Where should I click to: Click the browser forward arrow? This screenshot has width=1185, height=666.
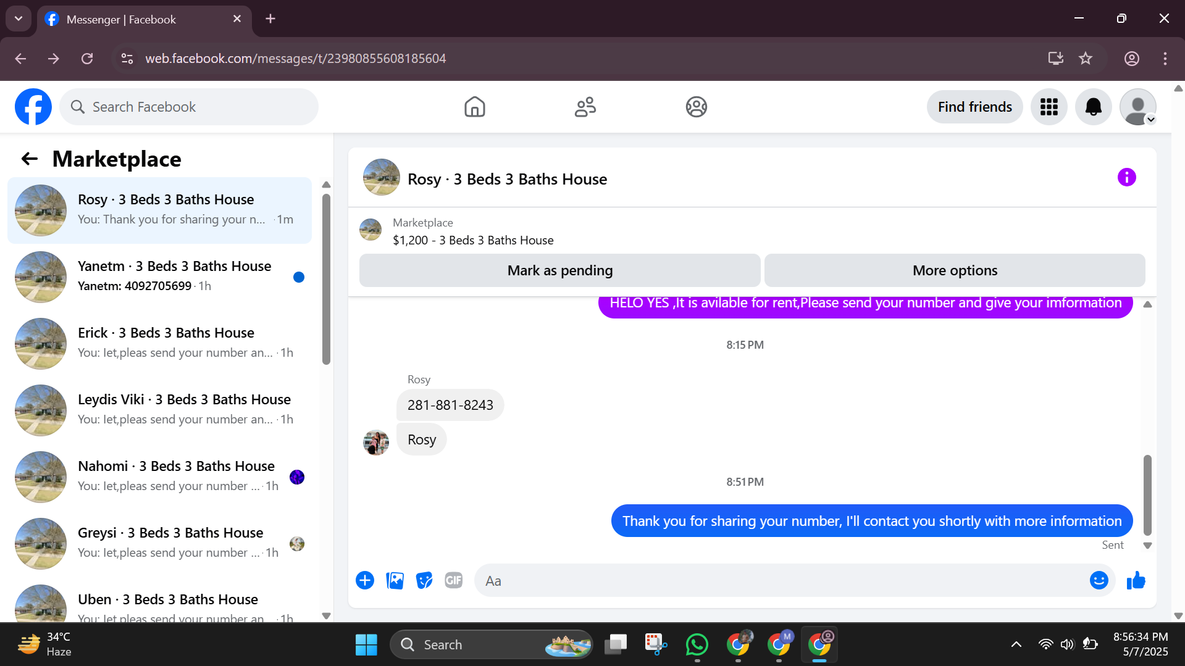(54, 59)
